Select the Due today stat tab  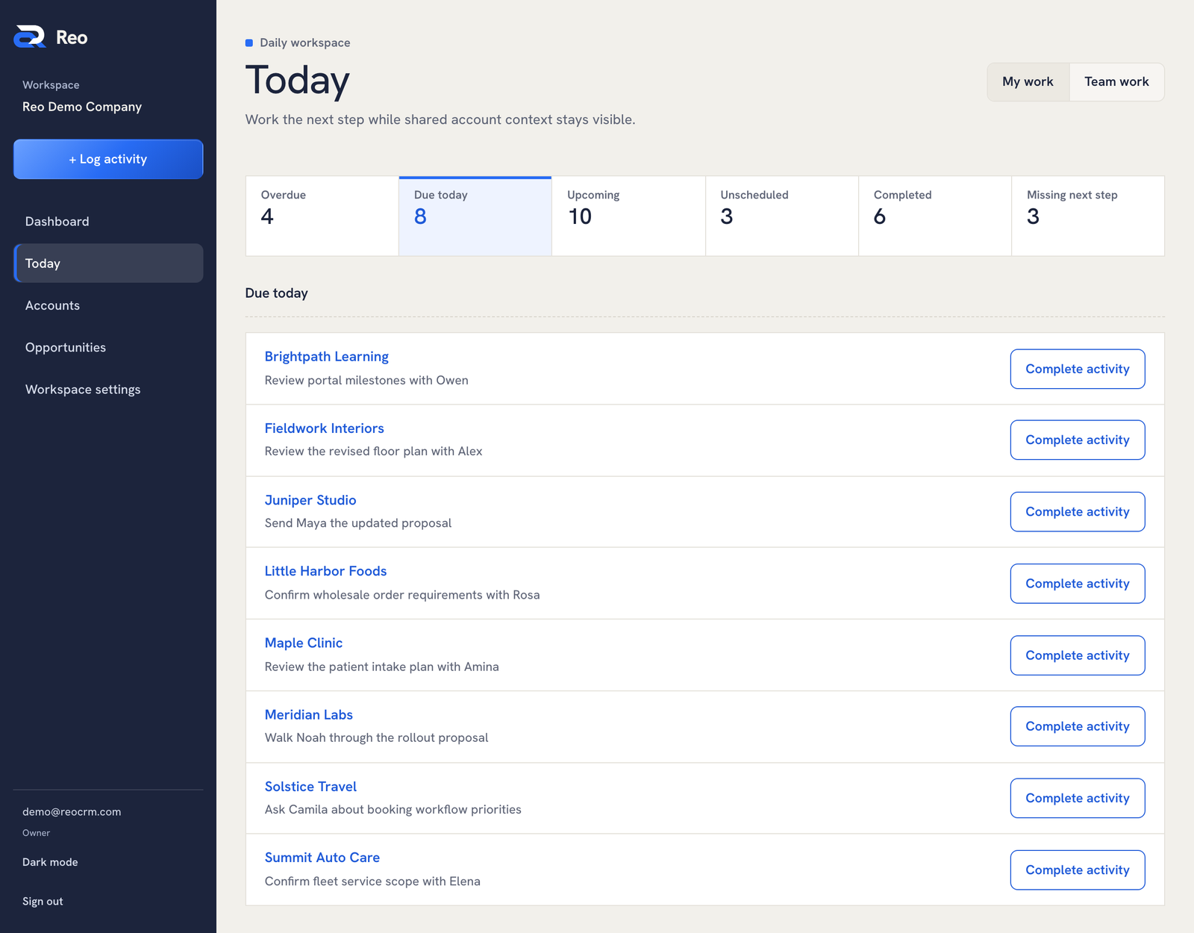pyautogui.click(x=475, y=216)
